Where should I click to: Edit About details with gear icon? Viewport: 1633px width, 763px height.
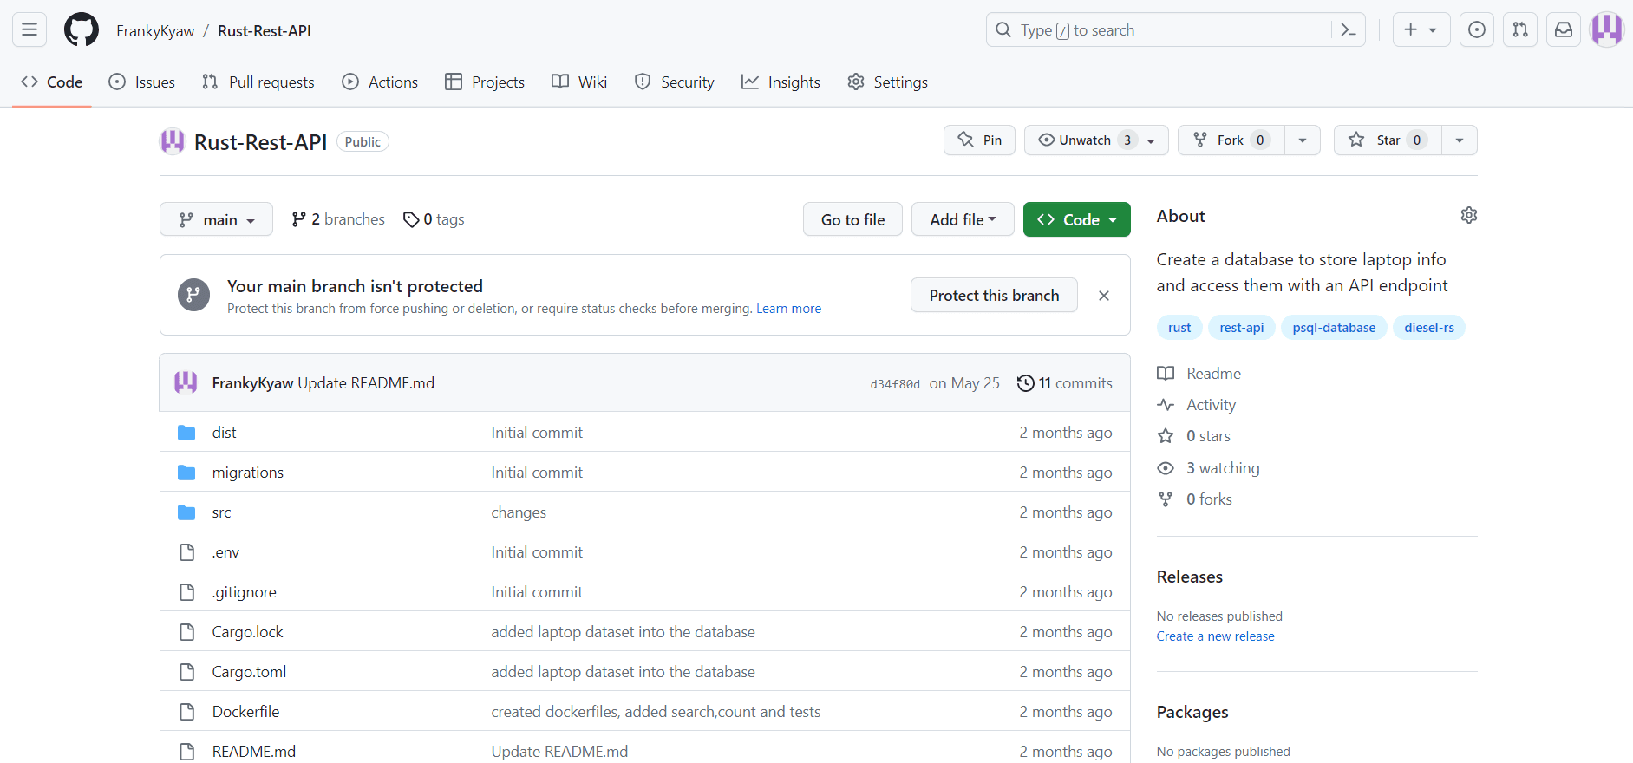pos(1468,215)
